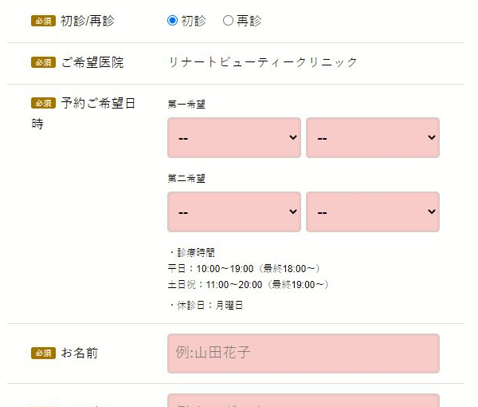The height and width of the screenshot is (407, 478).
Task: Open the 第一希望 date dropdown
Action: [x=233, y=138]
